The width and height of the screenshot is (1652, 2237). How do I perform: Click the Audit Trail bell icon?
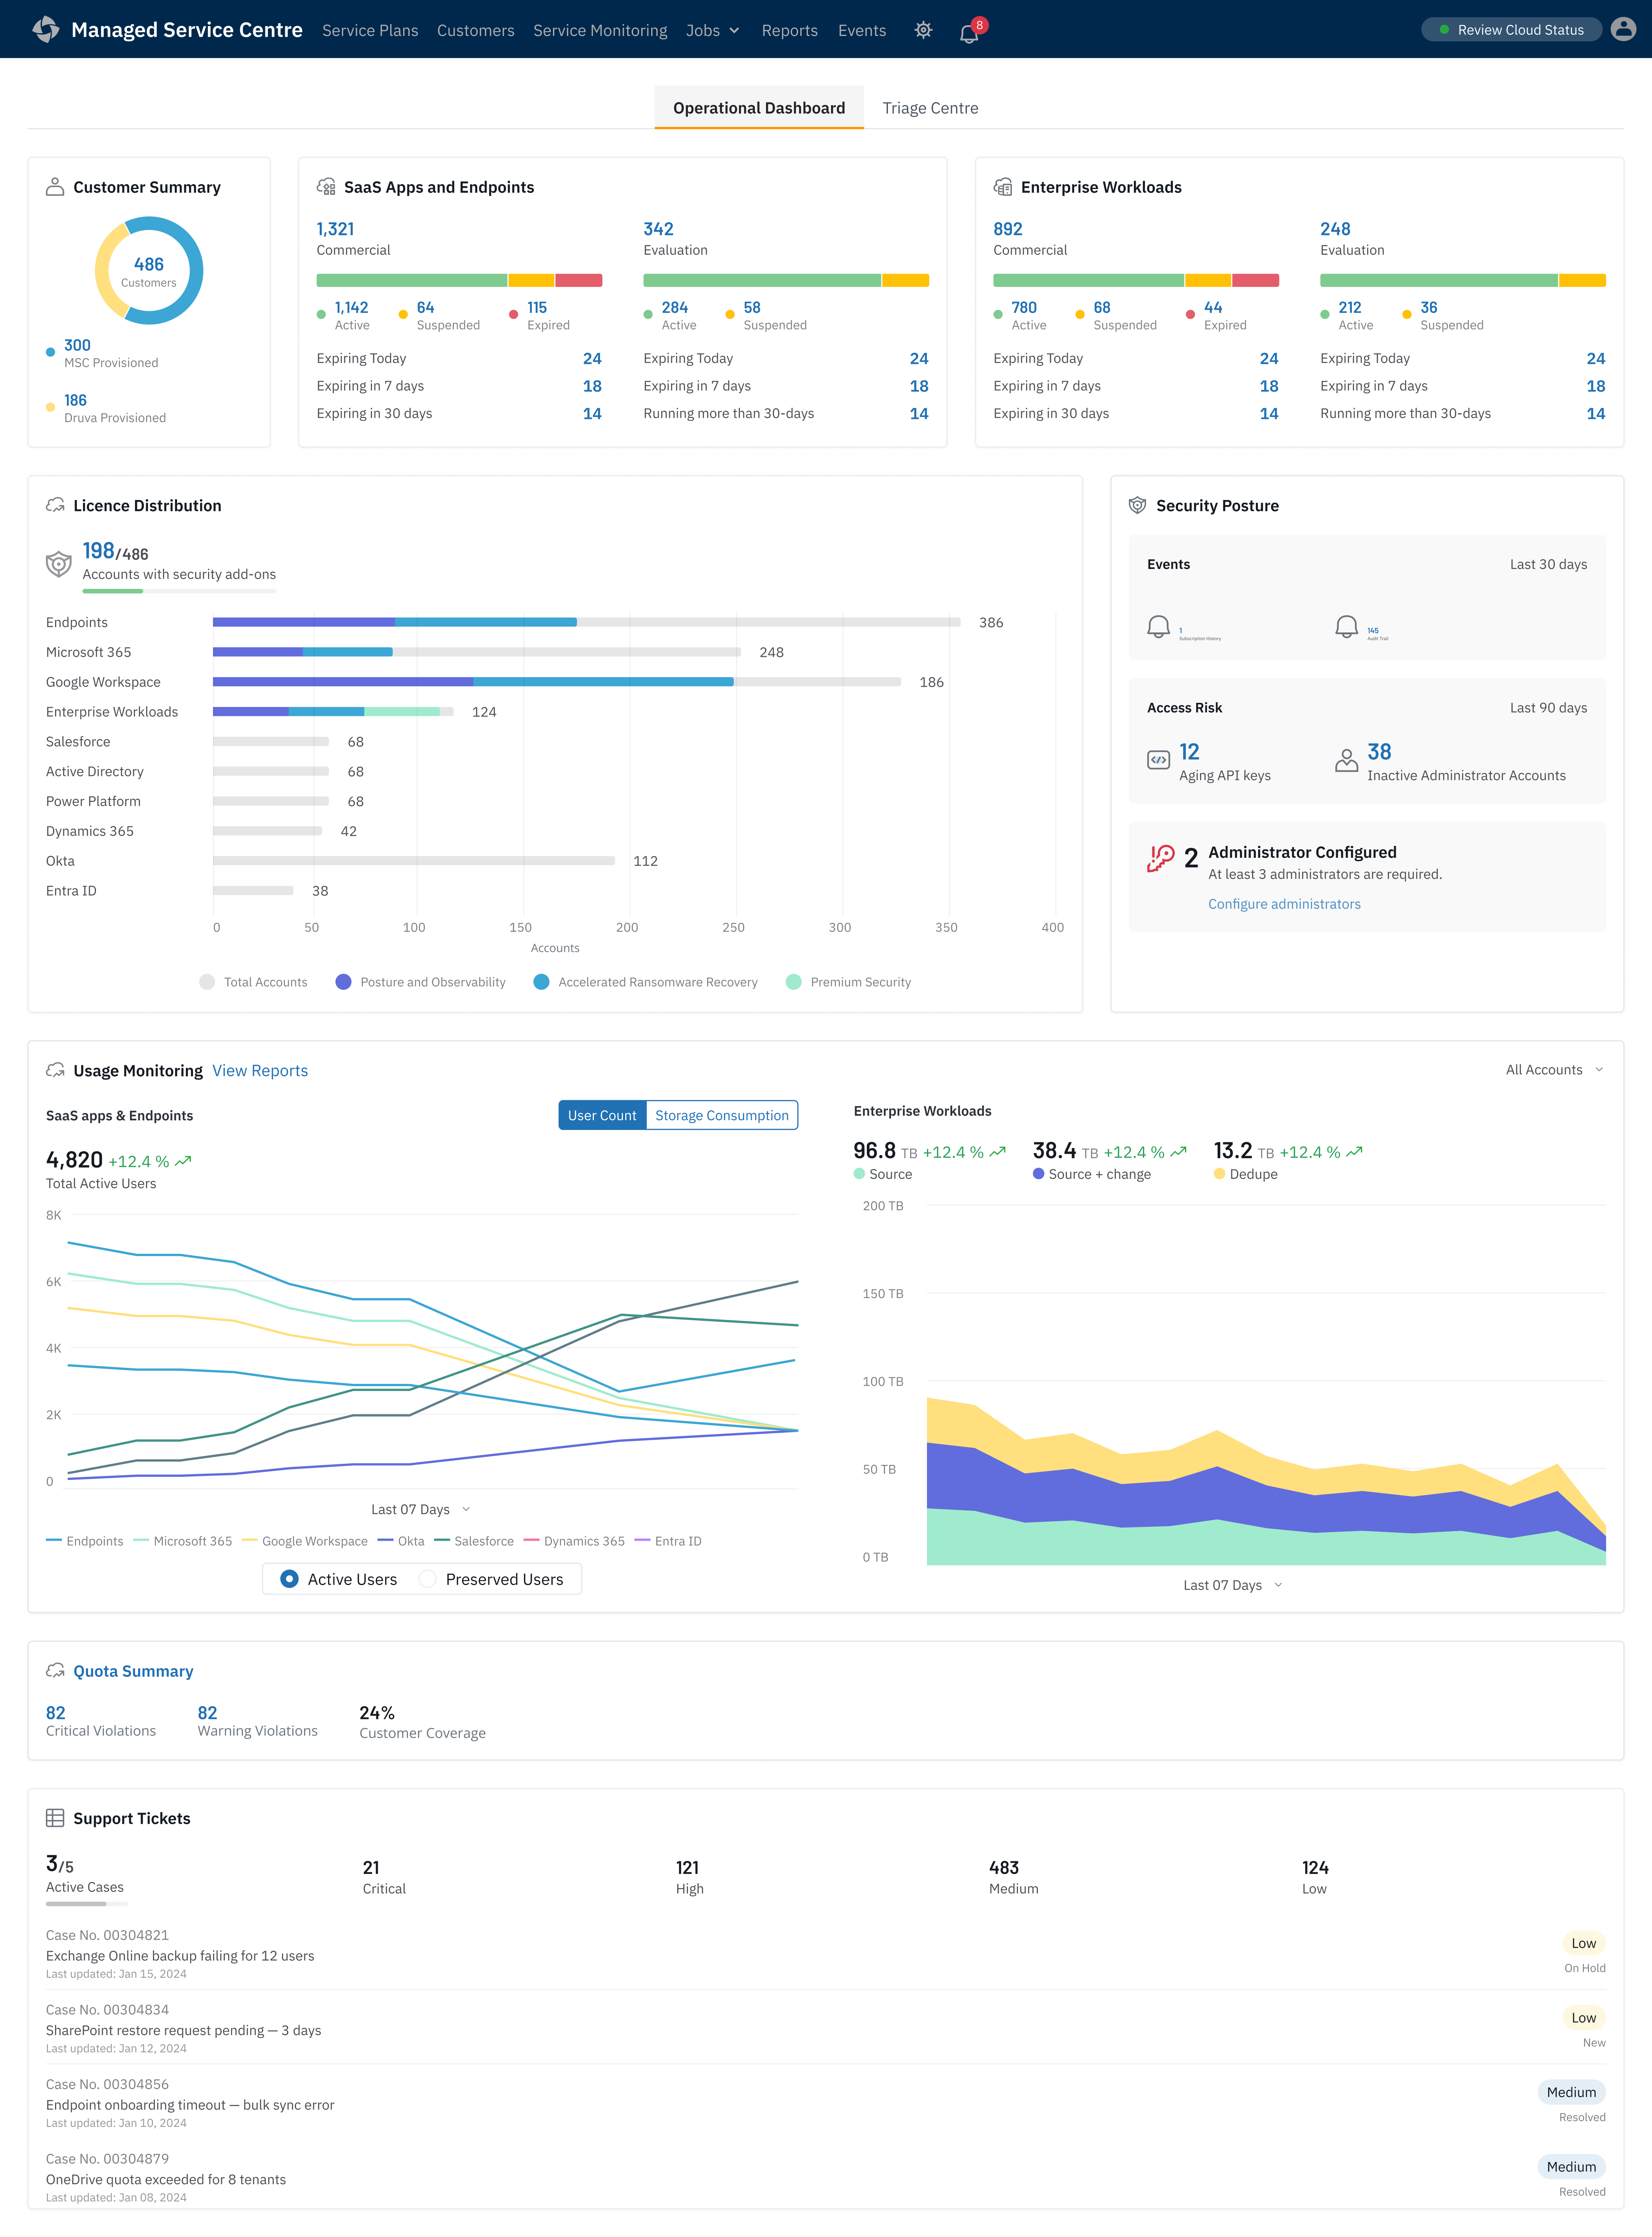point(1347,627)
